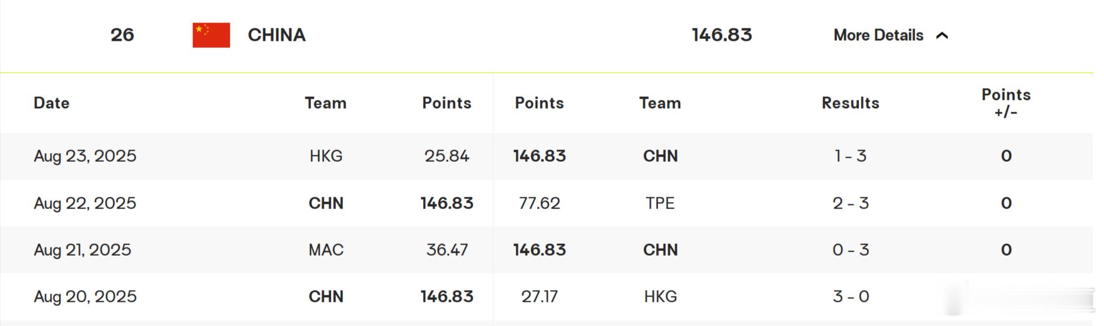The image size is (1104, 326).
Task: Click the More Details link
Action: click(878, 35)
